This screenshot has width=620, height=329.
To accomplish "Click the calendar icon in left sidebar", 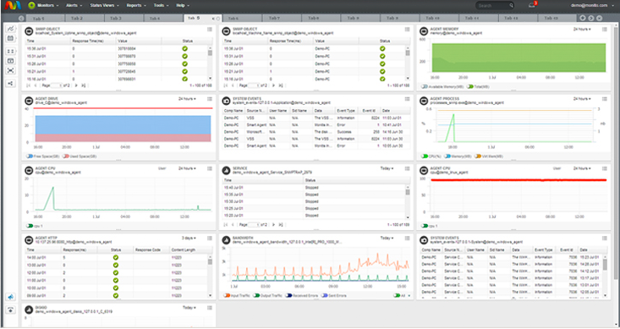I will pos(11,38).
